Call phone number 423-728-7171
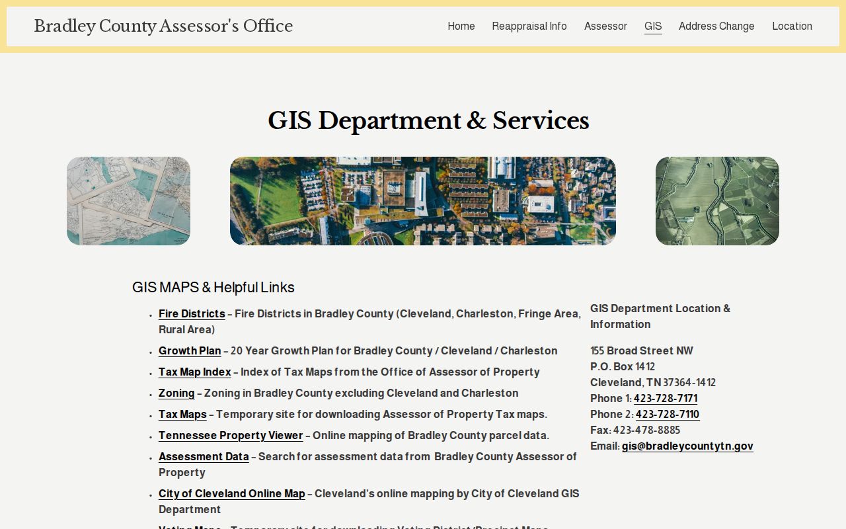This screenshot has width=846, height=529. click(x=666, y=399)
